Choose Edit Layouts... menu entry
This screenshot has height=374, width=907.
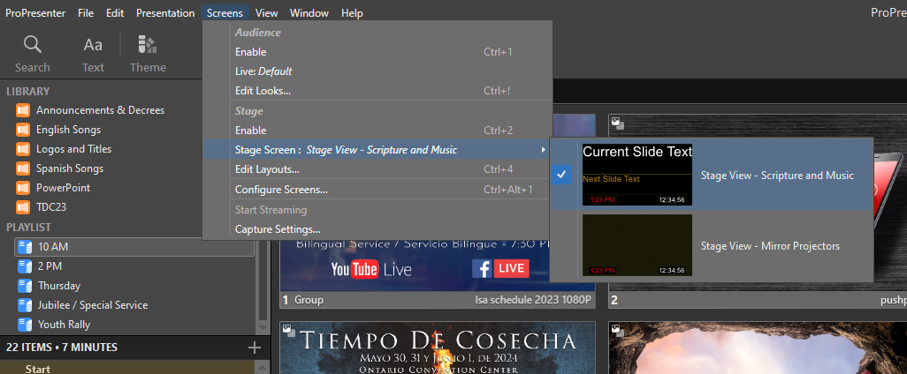point(377,169)
